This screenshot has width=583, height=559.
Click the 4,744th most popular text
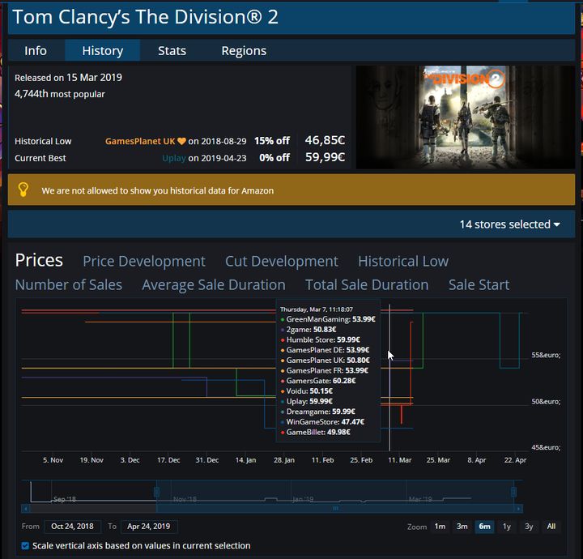click(x=60, y=94)
